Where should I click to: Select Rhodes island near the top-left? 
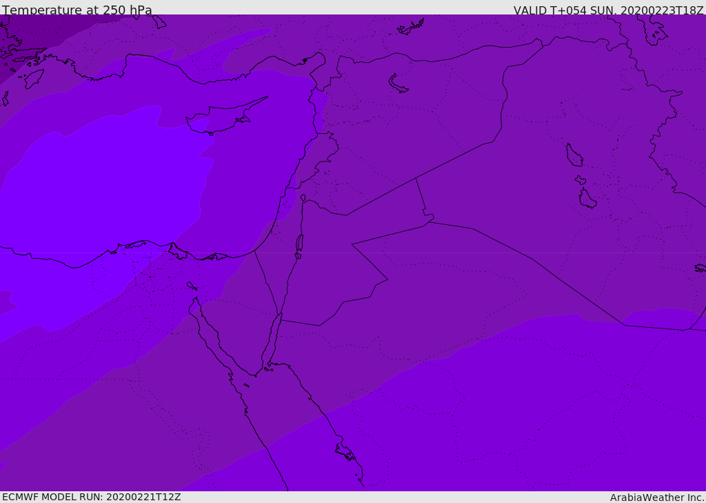point(33,78)
